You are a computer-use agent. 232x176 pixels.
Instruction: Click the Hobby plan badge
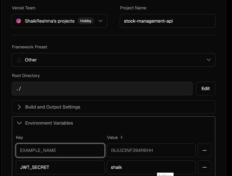(86, 21)
